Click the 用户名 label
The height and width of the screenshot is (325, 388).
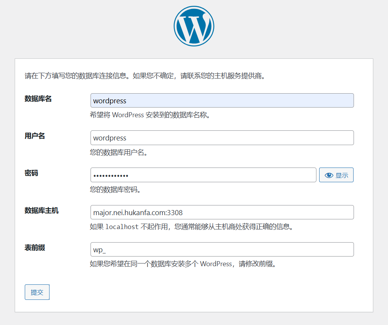click(x=35, y=136)
